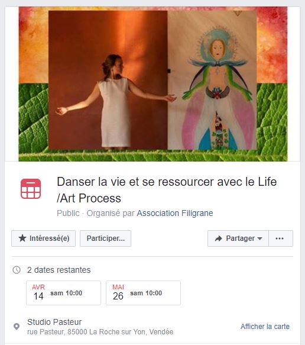Toggle the Intéressé(e) interest button

(x=44, y=238)
